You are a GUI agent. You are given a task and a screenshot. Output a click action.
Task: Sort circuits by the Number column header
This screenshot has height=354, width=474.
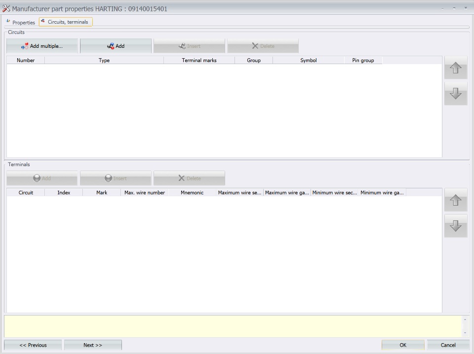26,60
